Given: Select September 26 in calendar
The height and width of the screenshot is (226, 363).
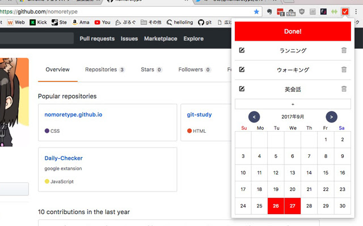Looking at the screenshot, I should point(276,206).
